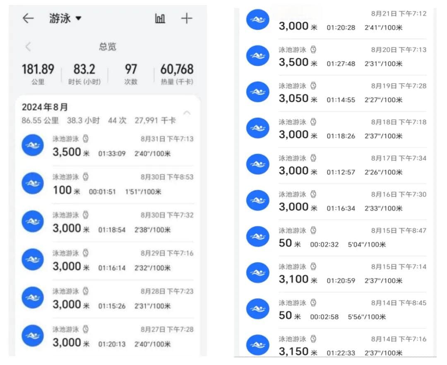Click the 1'51"/100米 pace value
Image resolution: width=447 pixels, height=365 pixels.
pos(143,192)
